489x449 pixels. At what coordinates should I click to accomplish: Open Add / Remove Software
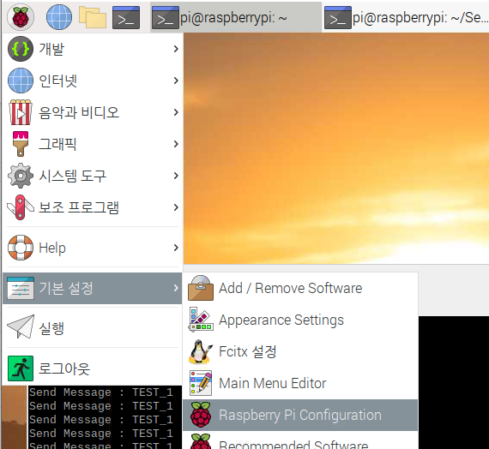tap(300, 288)
